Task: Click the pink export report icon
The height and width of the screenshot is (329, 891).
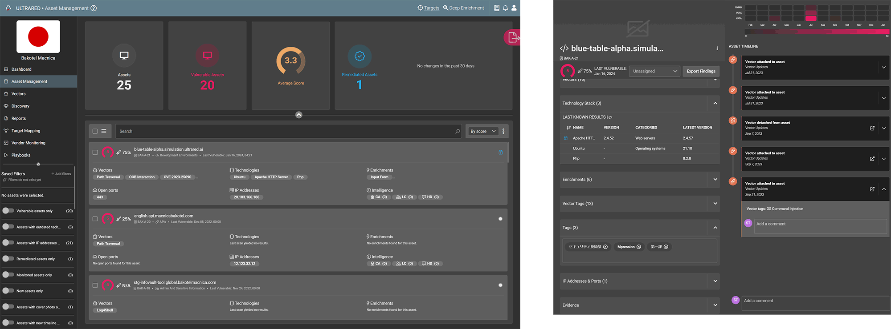Action: pos(512,37)
